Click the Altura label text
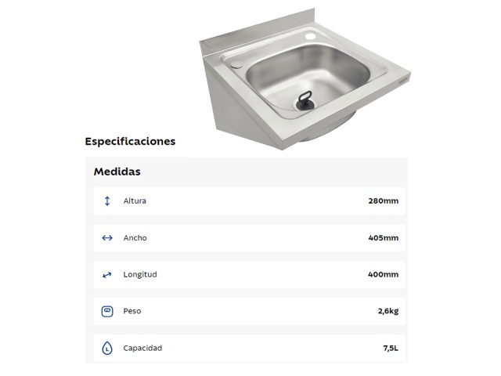Screen dimensions: 501x376 click(135, 201)
